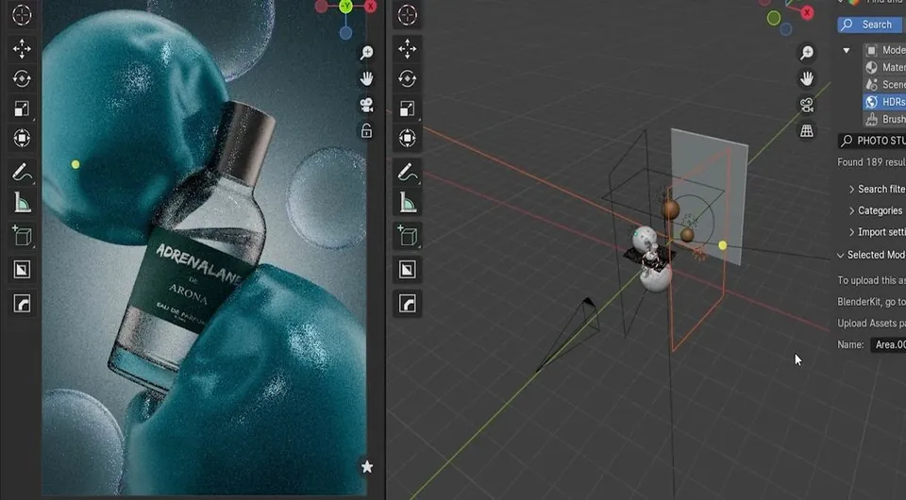Image resolution: width=906 pixels, height=500 pixels.
Task: Click the zoom magnifier in left viewport
Action: 366,53
